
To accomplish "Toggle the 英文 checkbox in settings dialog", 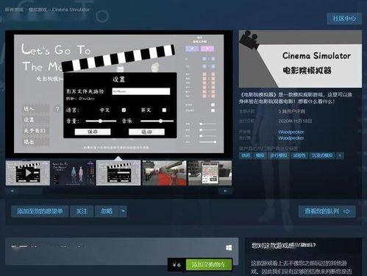I will point(164,110).
